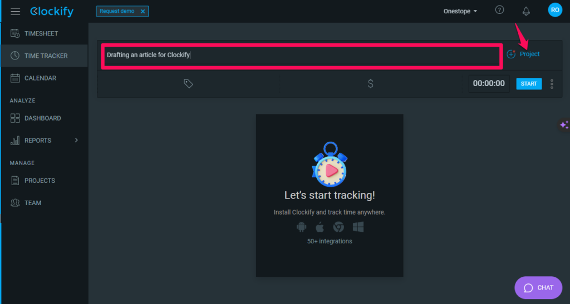Image resolution: width=570 pixels, height=304 pixels.
Task: Click the Android app icon
Action: point(301,227)
